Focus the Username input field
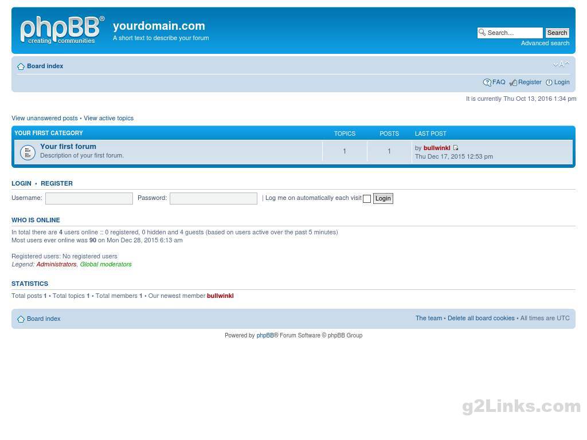Image resolution: width=587 pixels, height=440 pixels. (x=89, y=198)
